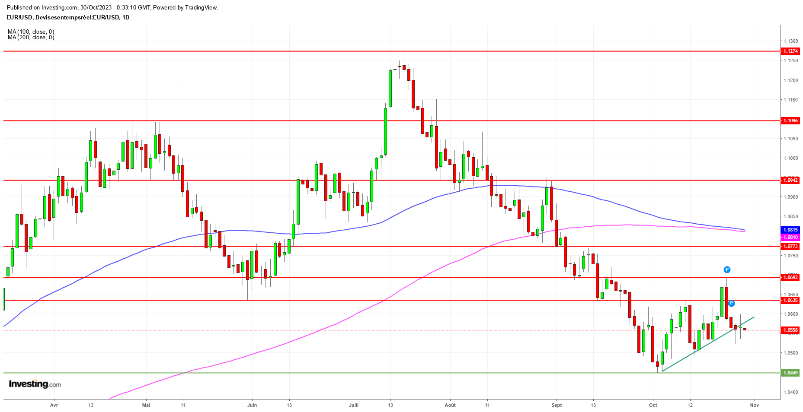The image size is (803, 412).
Task: Select the 1.0942 red price label
Action: (790, 180)
